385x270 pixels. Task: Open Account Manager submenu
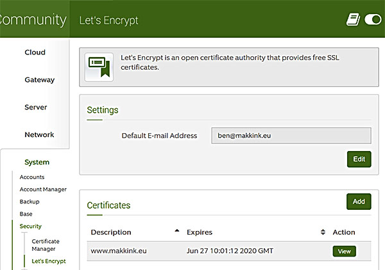tap(43, 189)
